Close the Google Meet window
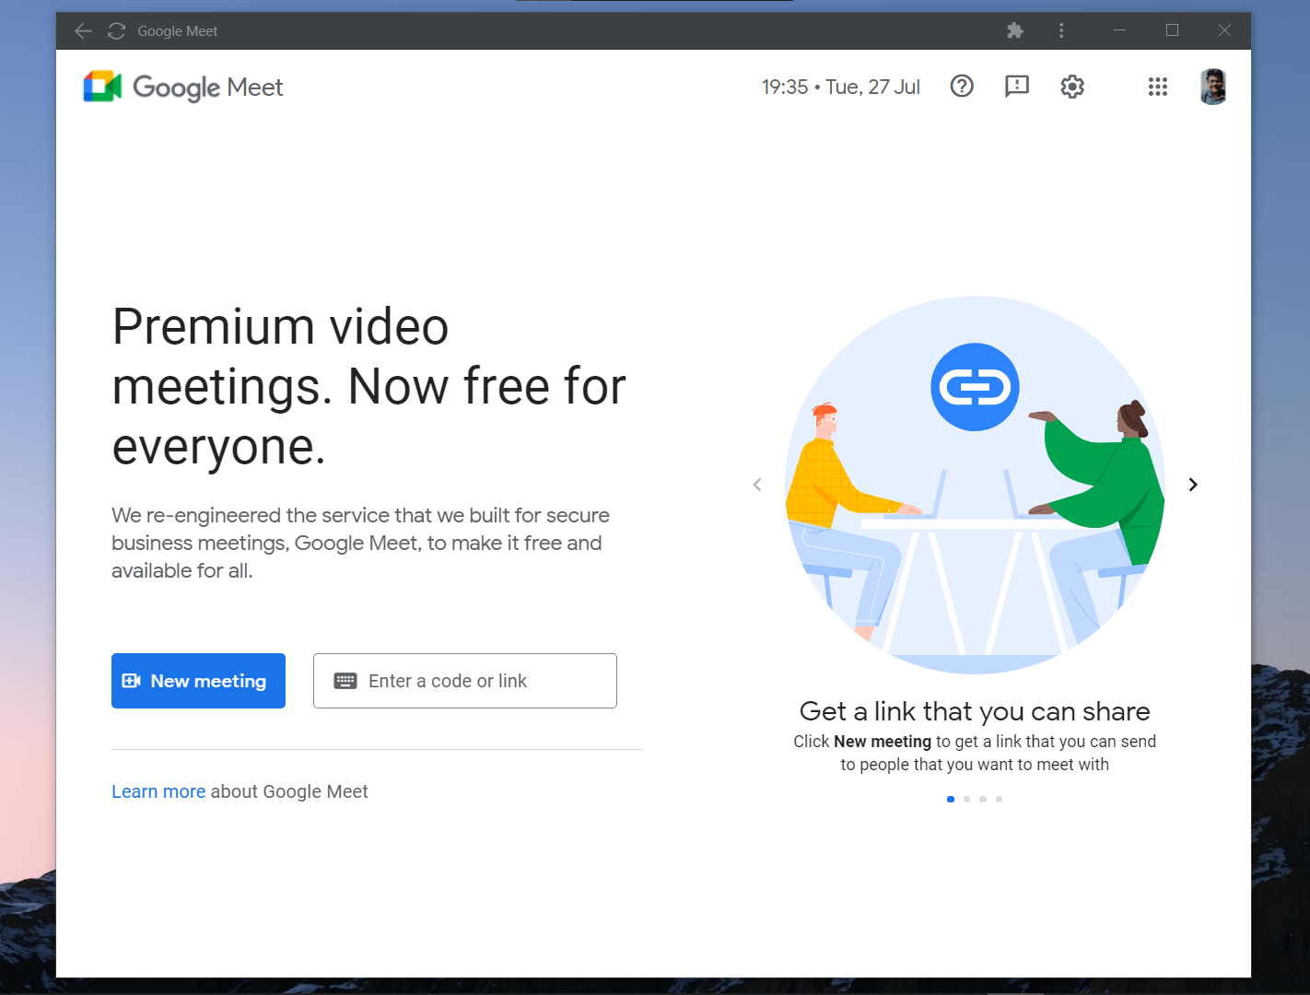The height and width of the screenshot is (995, 1310). (x=1224, y=30)
